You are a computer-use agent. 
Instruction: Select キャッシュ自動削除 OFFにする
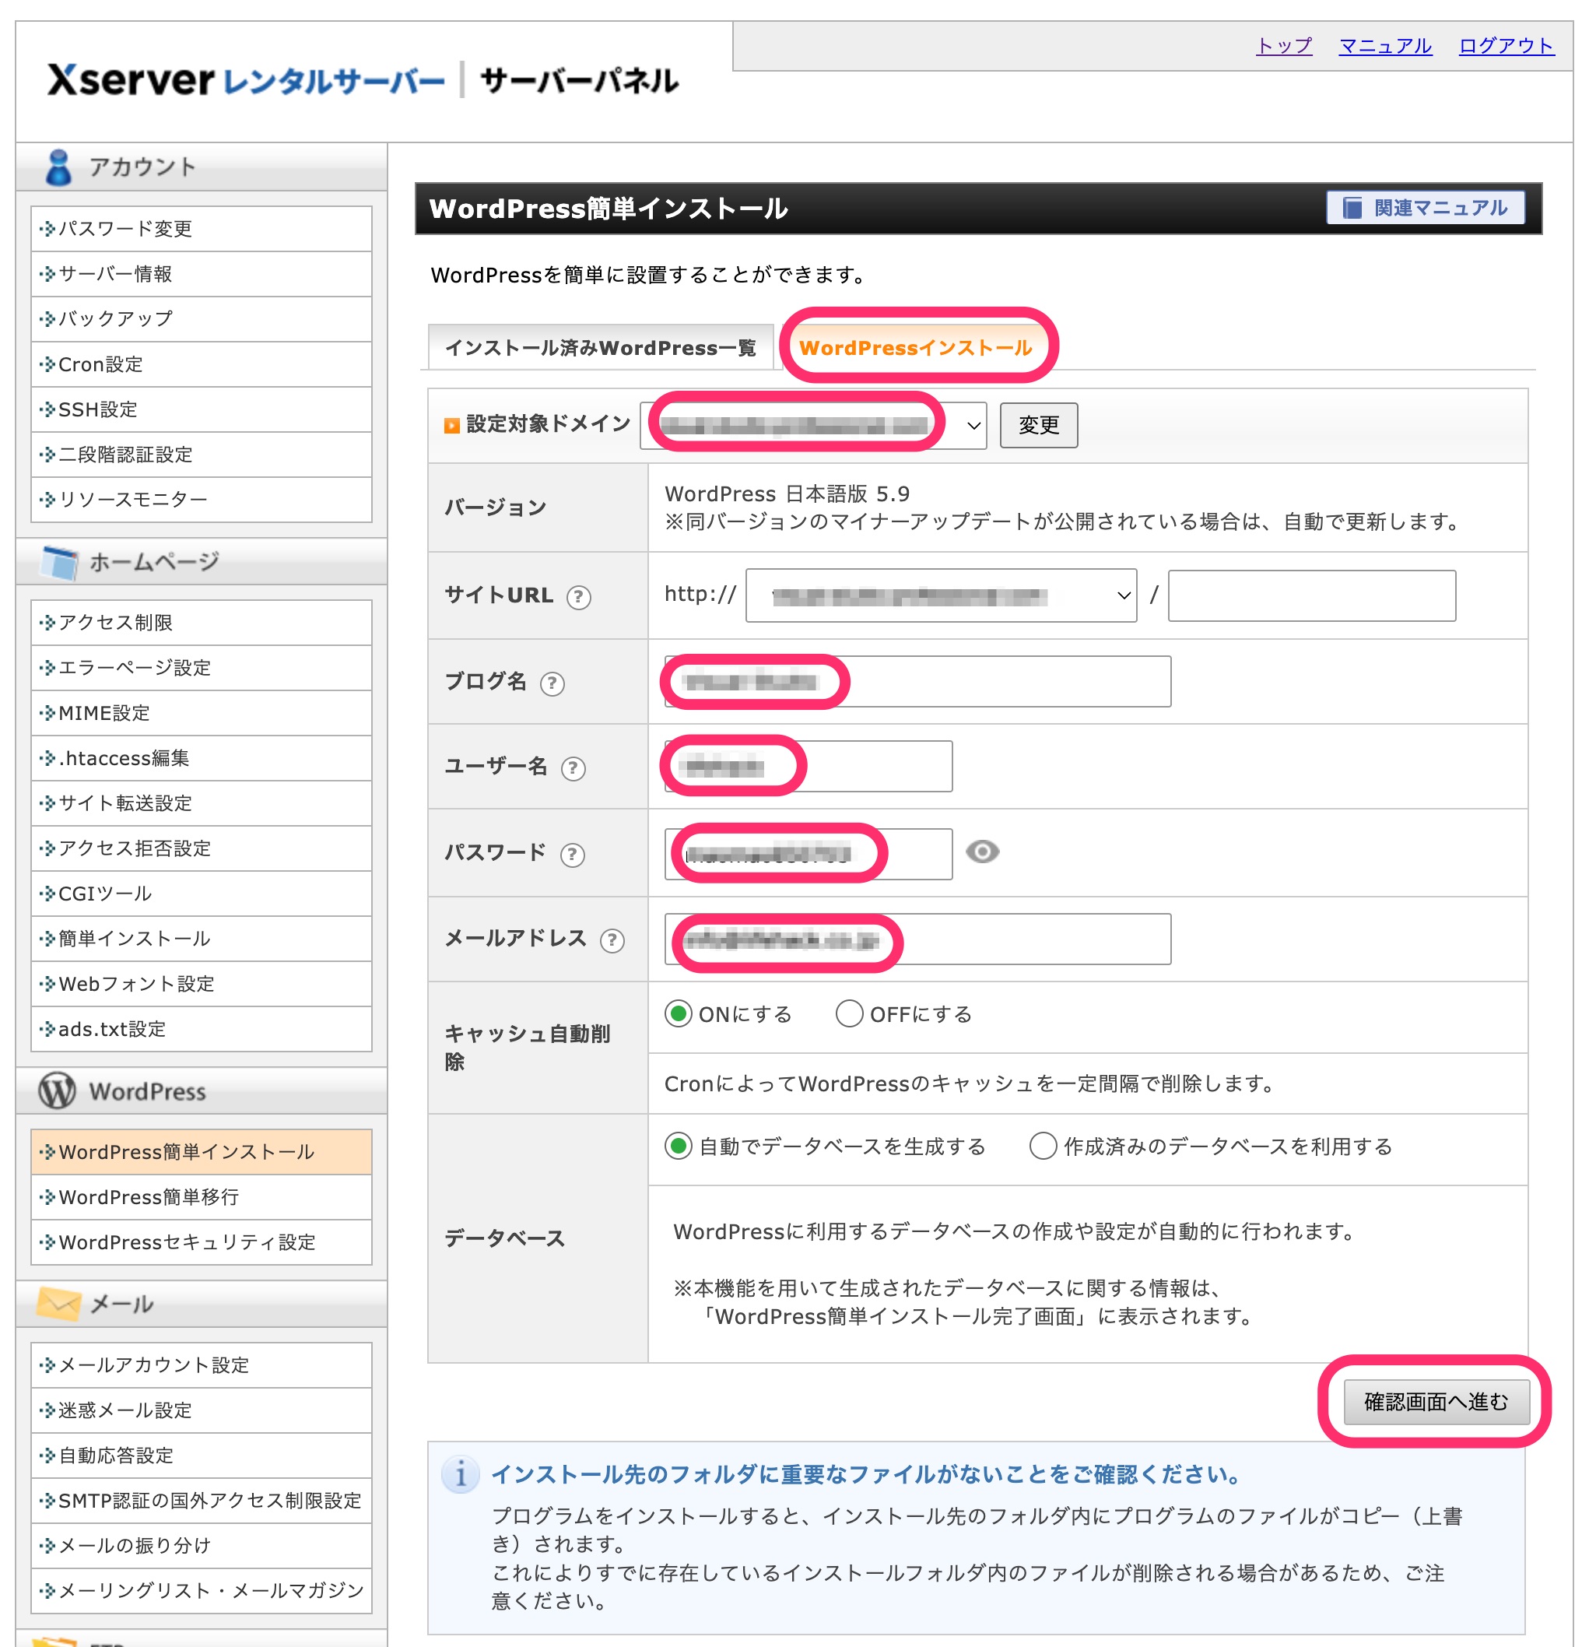850,1013
